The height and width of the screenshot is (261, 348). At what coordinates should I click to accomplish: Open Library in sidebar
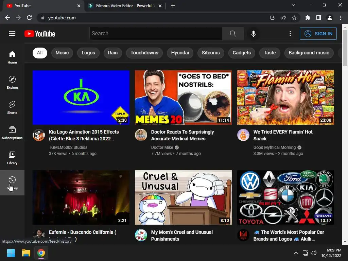(x=12, y=158)
